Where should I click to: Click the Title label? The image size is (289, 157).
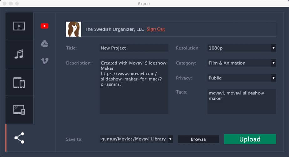[x=71, y=48]
